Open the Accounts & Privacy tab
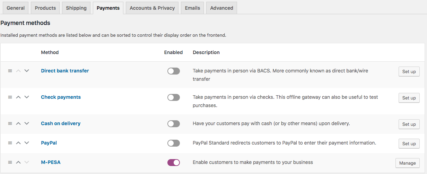Image resolution: width=427 pixels, height=174 pixels. pos(152,8)
